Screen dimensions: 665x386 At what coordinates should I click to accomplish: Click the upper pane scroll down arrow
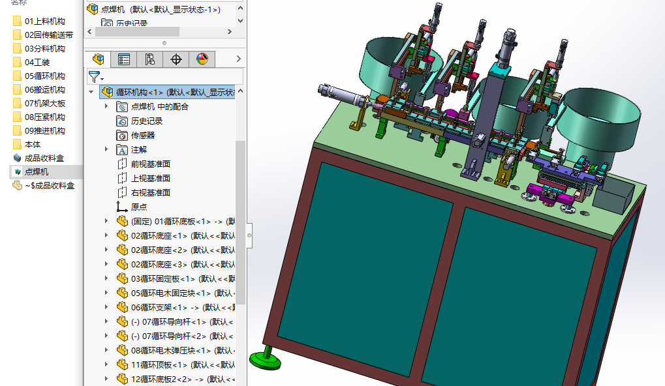pos(240,21)
